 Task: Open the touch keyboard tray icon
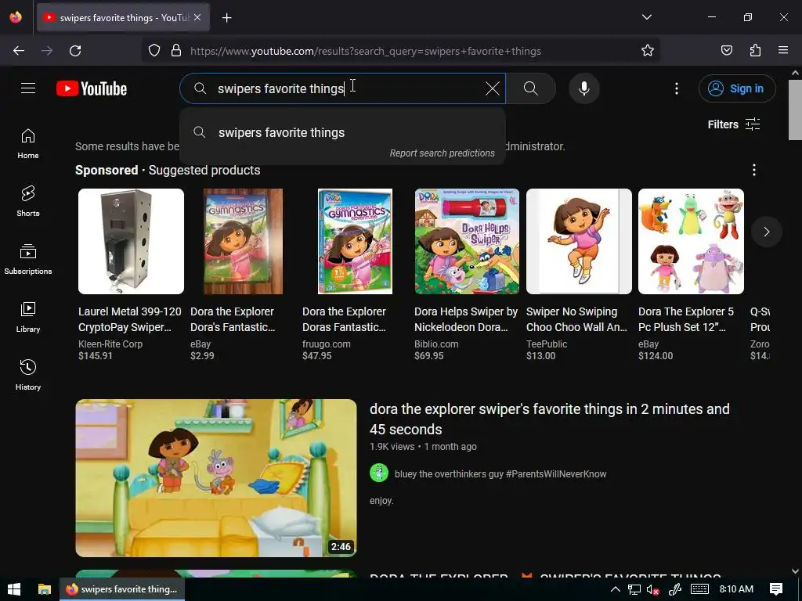(699, 589)
